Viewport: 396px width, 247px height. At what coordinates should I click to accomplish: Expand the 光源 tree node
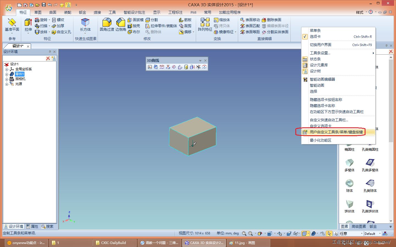7,84
